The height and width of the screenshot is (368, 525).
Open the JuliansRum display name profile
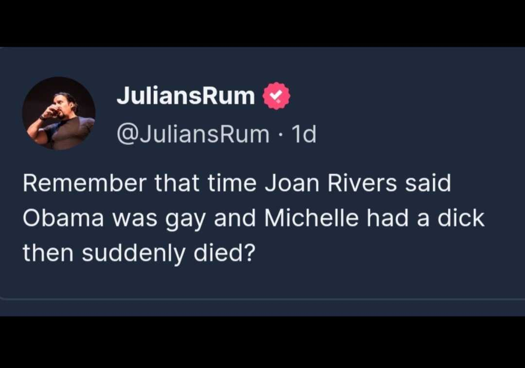click(x=185, y=96)
